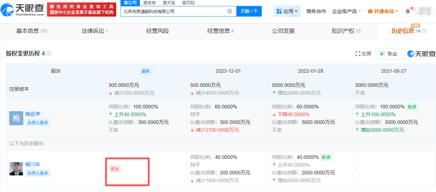Click the 商务合作 link
The width and height of the screenshot is (436, 192).
point(316,11)
